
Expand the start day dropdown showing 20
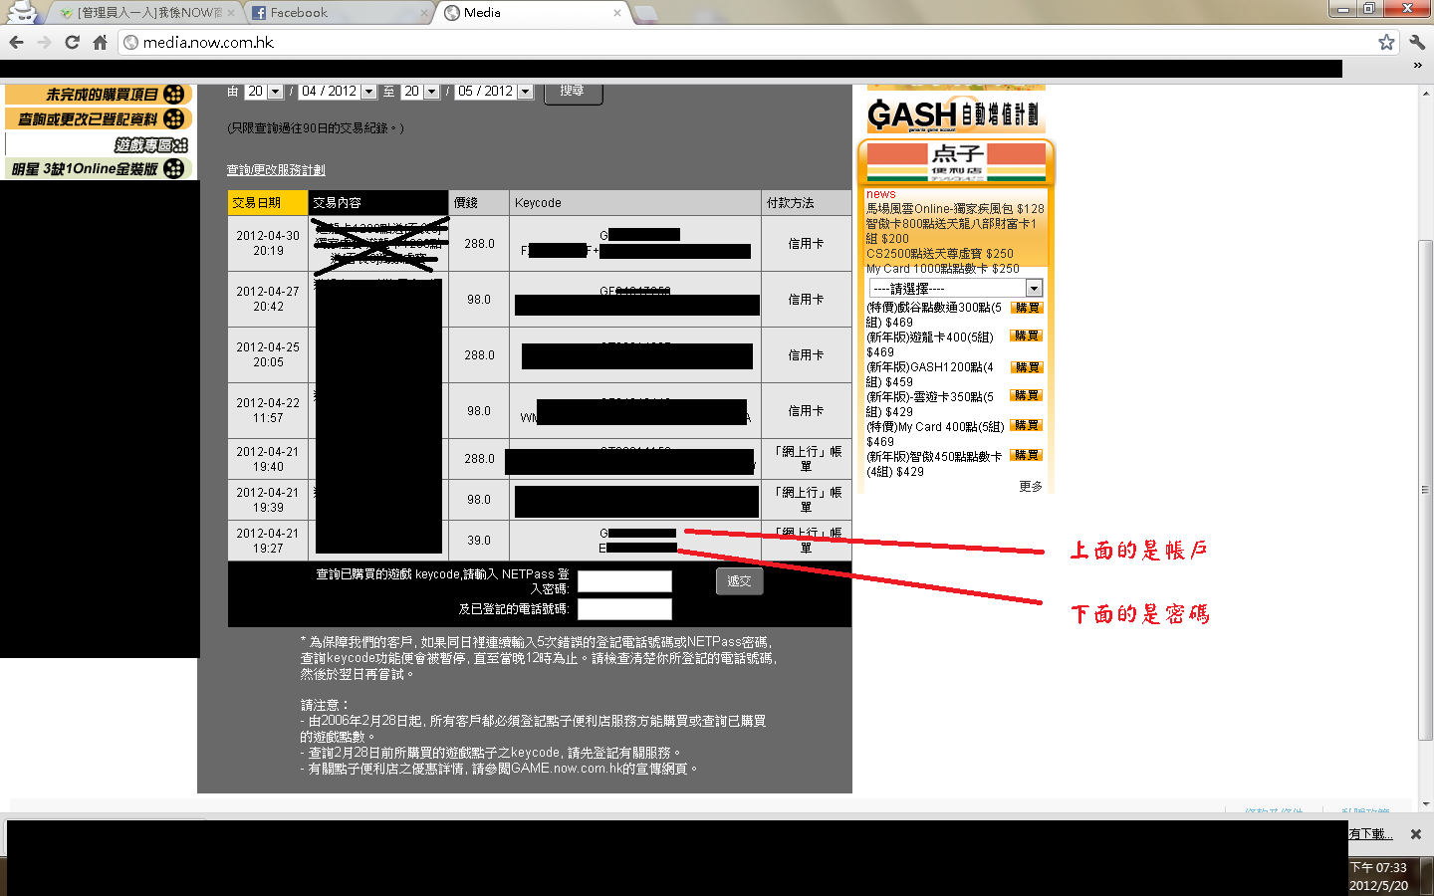point(275,92)
